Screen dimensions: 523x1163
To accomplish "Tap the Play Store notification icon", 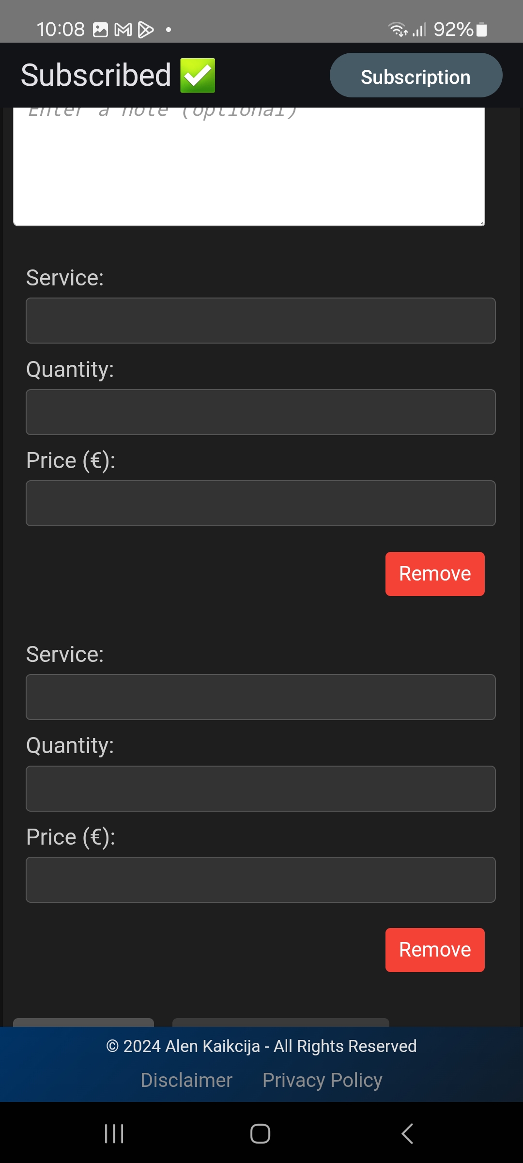I will pos(146,30).
